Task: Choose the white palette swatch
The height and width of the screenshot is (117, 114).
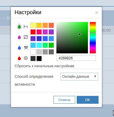Action: click(x=33, y=52)
